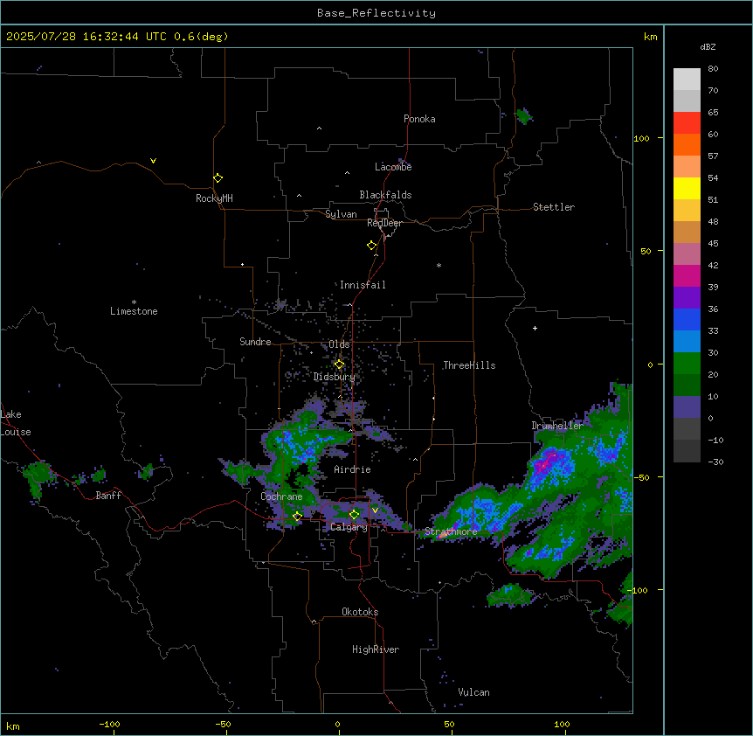Click the Strathmore label
The image size is (753, 736).
click(451, 531)
